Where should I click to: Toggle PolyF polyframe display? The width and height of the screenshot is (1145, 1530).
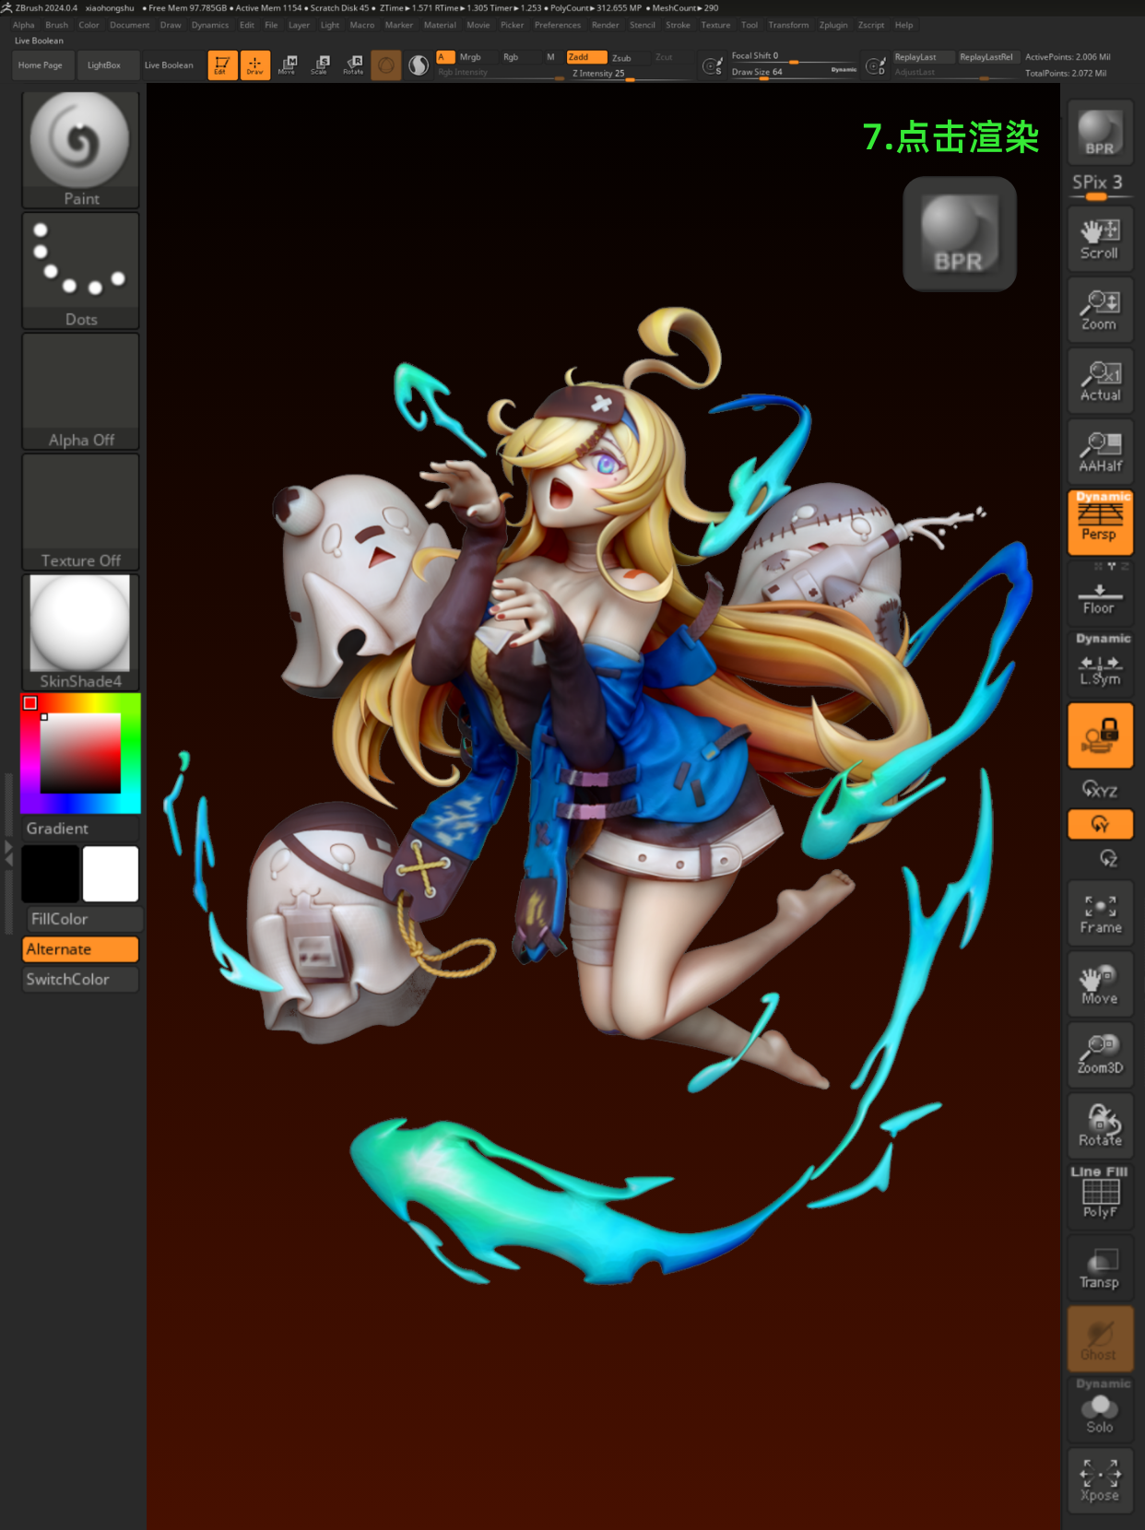(1100, 1197)
